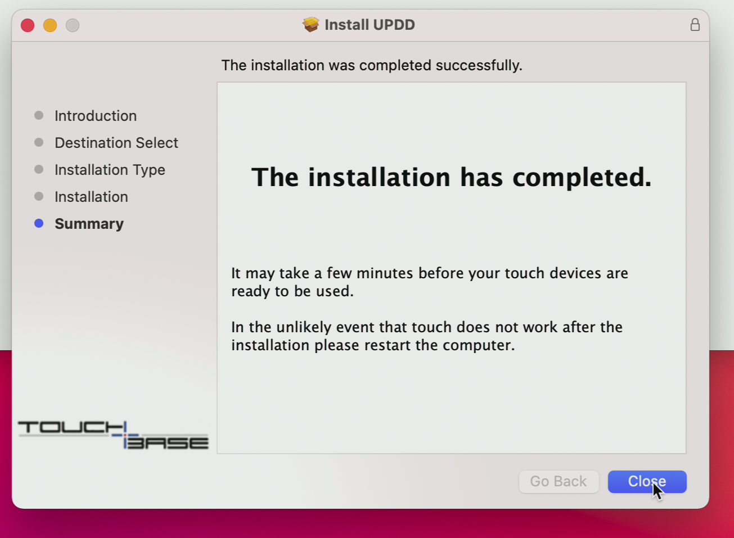Screen dimensions: 734x538
Task: Click the gray bullet beside Destination Select
Action: (x=39, y=143)
